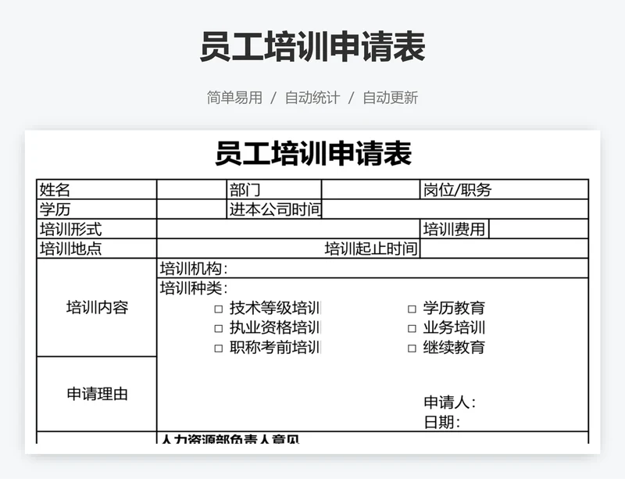Click the 培训内容 cell
625x479 pixels.
coord(97,308)
